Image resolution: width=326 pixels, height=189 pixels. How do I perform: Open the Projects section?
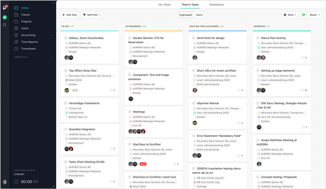(26, 22)
